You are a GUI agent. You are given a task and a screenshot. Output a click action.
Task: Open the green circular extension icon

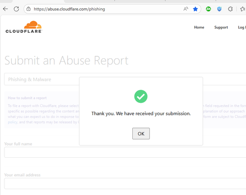point(208,9)
